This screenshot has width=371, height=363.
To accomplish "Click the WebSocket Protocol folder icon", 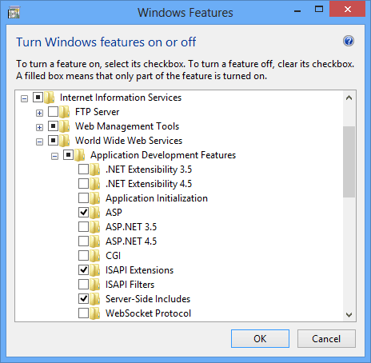I will pyautogui.click(x=95, y=313).
